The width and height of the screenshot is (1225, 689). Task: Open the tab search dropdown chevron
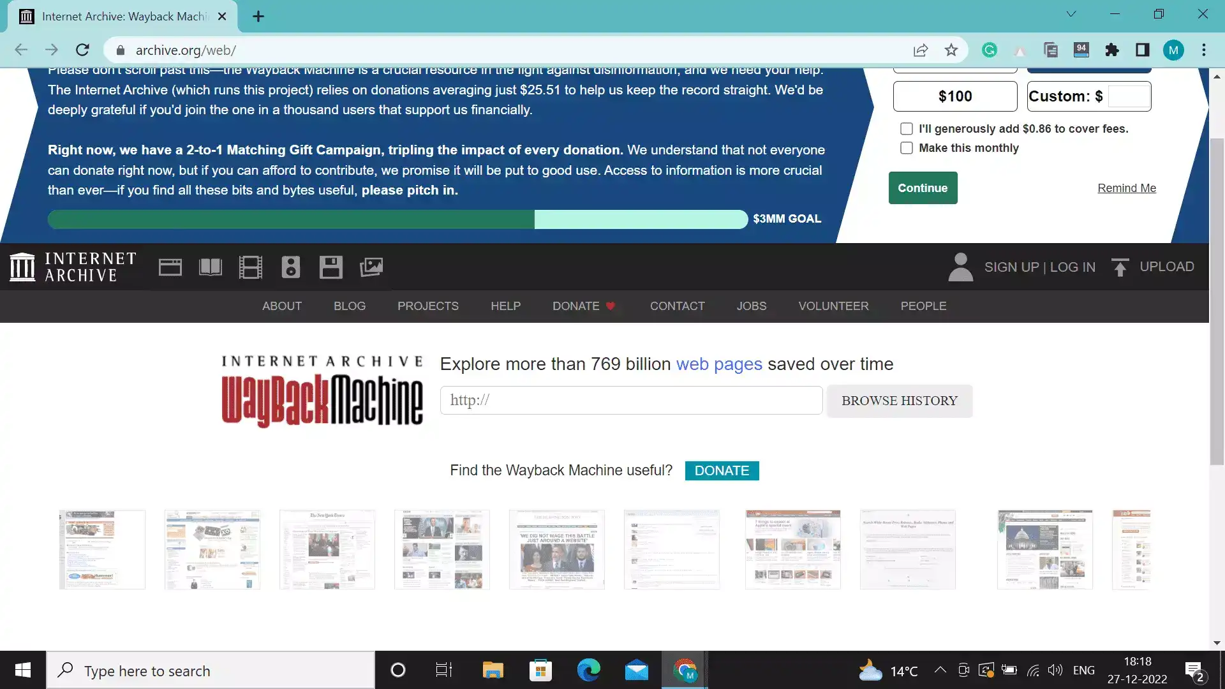coord(1071,14)
